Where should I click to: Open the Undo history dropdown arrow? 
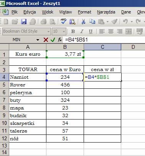[132, 22]
